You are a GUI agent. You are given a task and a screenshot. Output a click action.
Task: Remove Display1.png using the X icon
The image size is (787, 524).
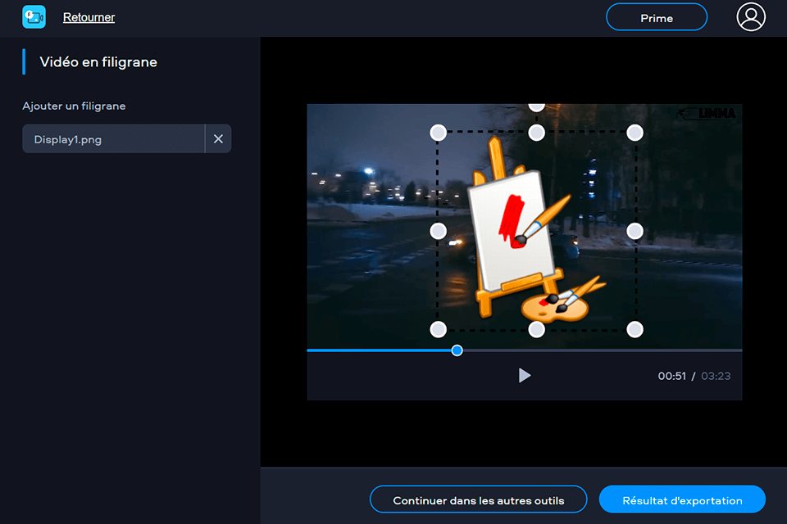coord(218,138)
